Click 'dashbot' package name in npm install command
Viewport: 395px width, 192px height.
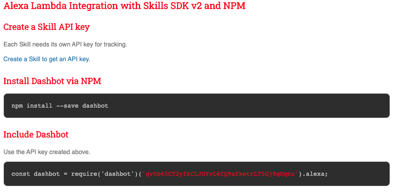coord(95,106)
